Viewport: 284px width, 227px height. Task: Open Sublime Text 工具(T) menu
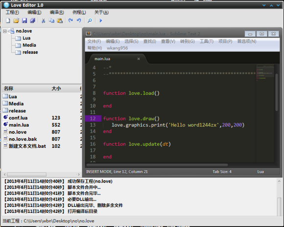point(207,41)
